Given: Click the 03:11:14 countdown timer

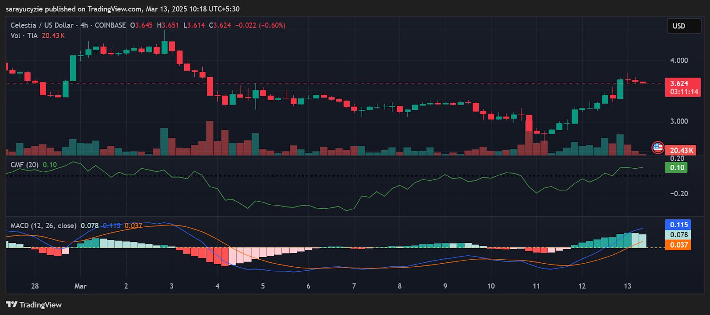Looking at the screenshot, I should (684, 92).
